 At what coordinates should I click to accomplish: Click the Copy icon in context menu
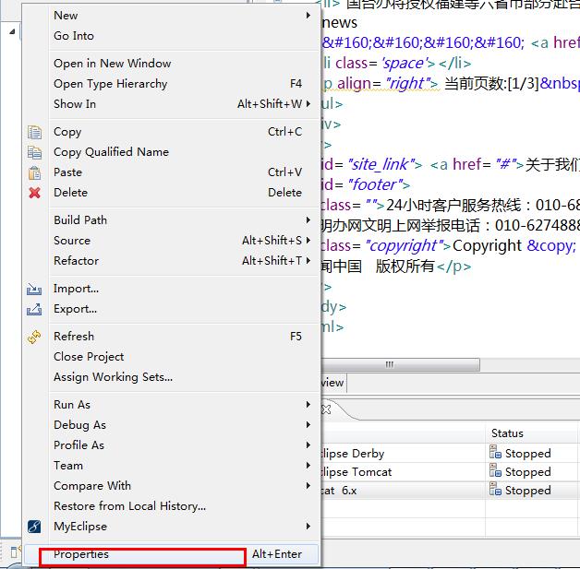[35, 132]
